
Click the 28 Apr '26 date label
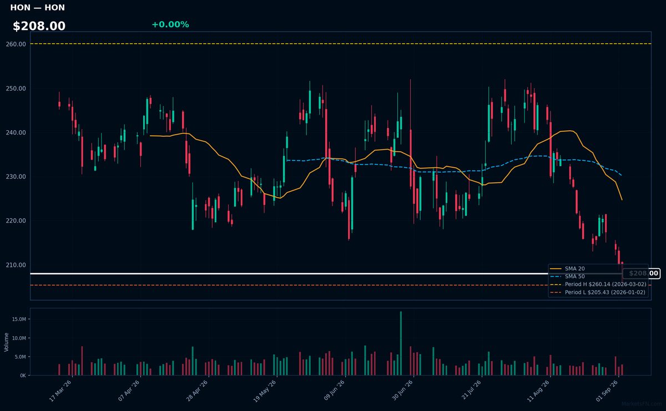click(x=198, y=391)
